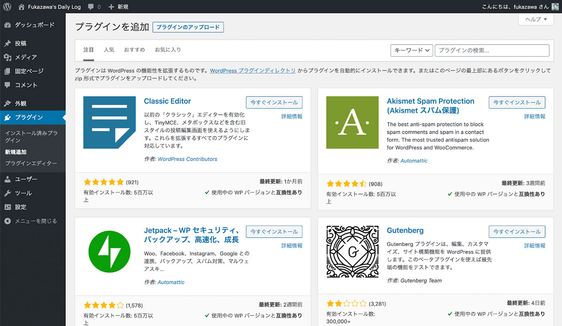Open 外観 appearance menu label
Image resolution: width=562 pixels, height=326 pixels.
point(21,103)
